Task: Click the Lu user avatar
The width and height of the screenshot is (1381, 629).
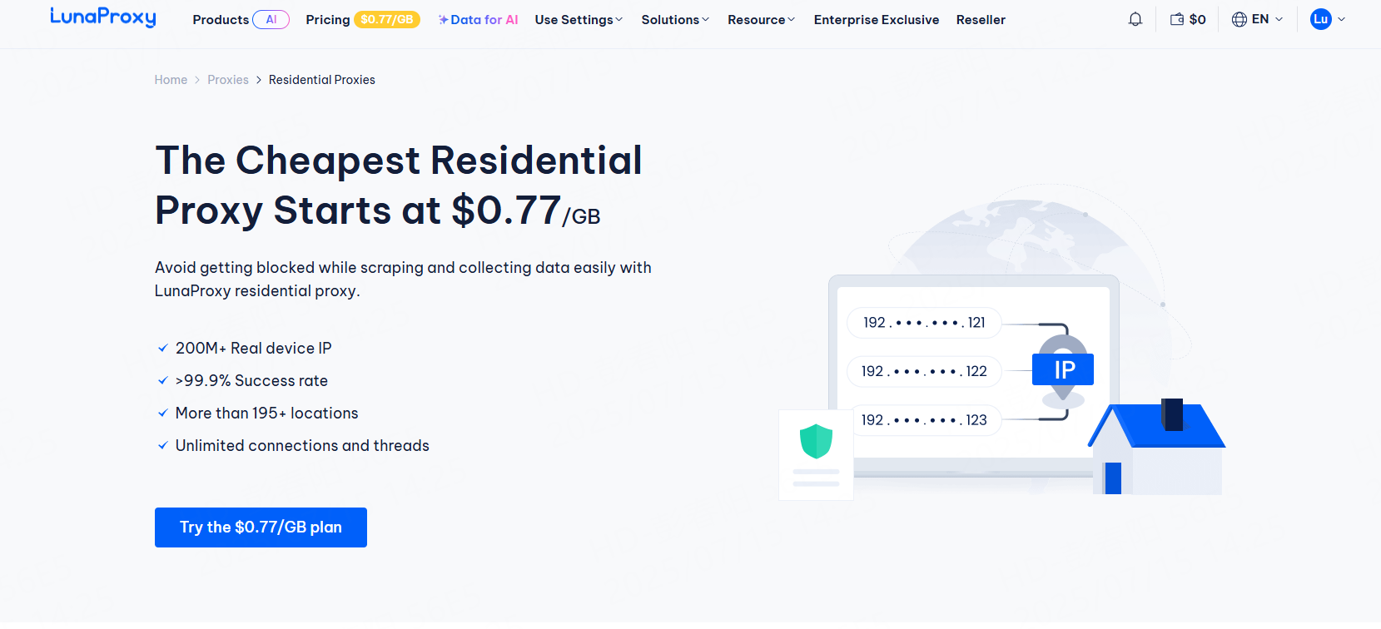Action: pyautogui.click(x=1320, y=19)
